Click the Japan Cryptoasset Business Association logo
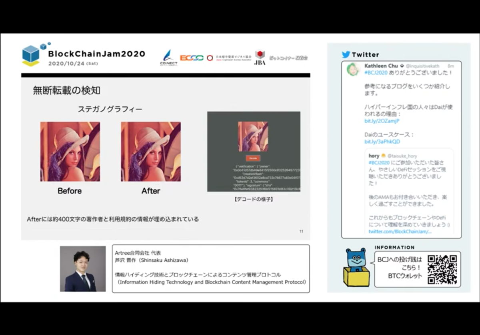480x335 pixels. tap(229, 58)
